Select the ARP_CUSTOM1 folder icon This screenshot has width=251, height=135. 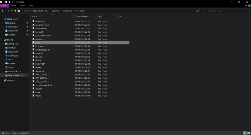(x=34, y=74)
